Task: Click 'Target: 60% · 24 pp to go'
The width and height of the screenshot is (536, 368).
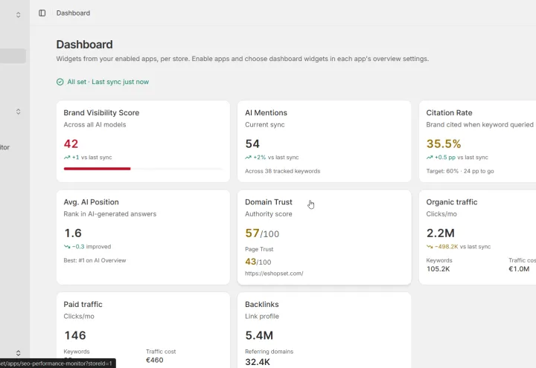Action: (460, 171)
